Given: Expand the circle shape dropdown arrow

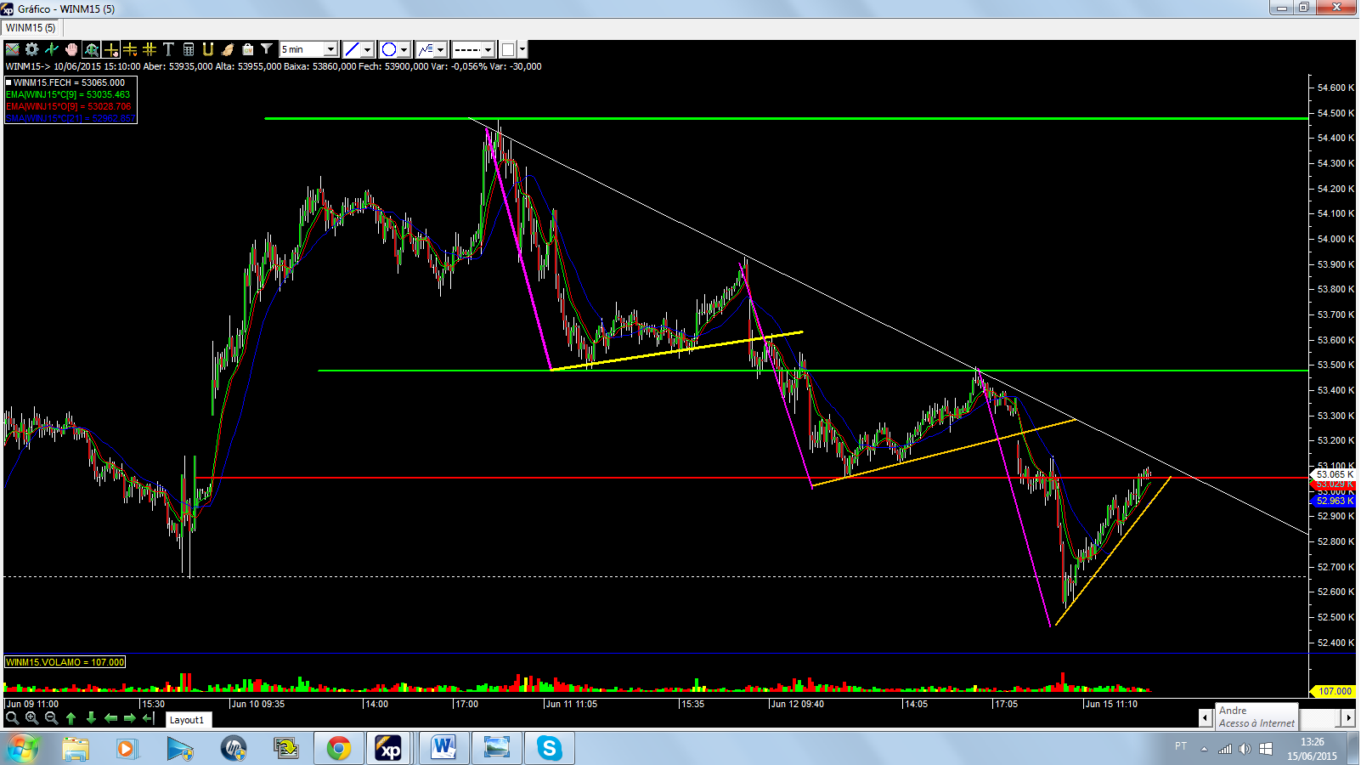Looking at the screenshot, I should click(x=404, y=49).
